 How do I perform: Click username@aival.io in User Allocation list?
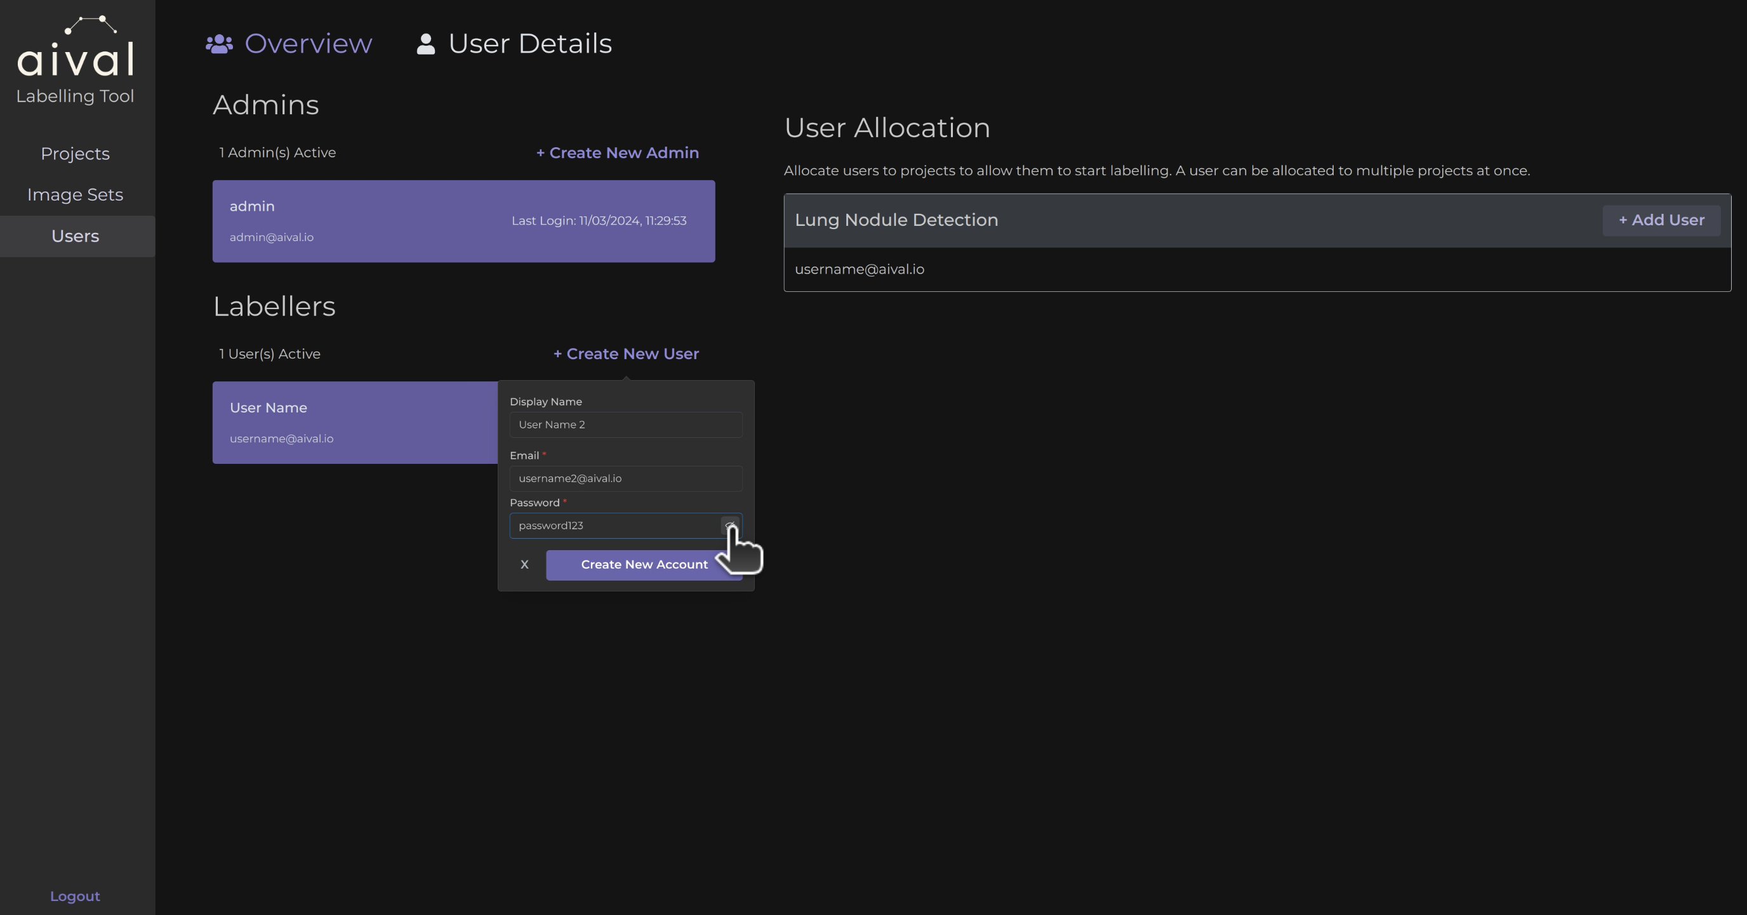(x=860, y=270)
